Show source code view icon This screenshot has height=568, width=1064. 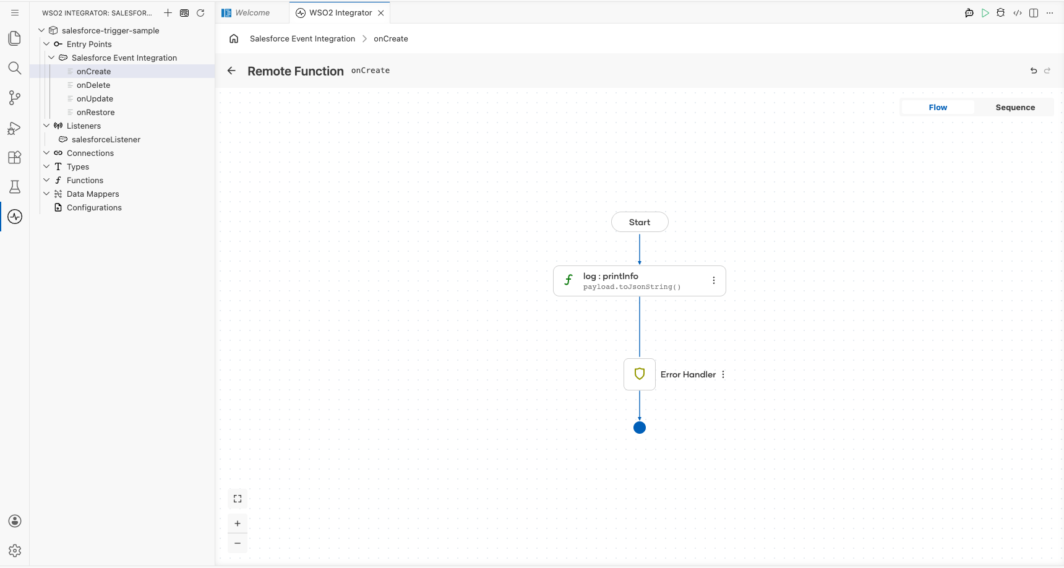[x=1018, y=12]
